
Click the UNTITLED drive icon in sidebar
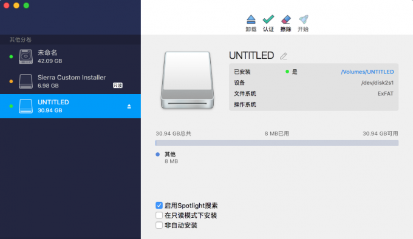26,106
